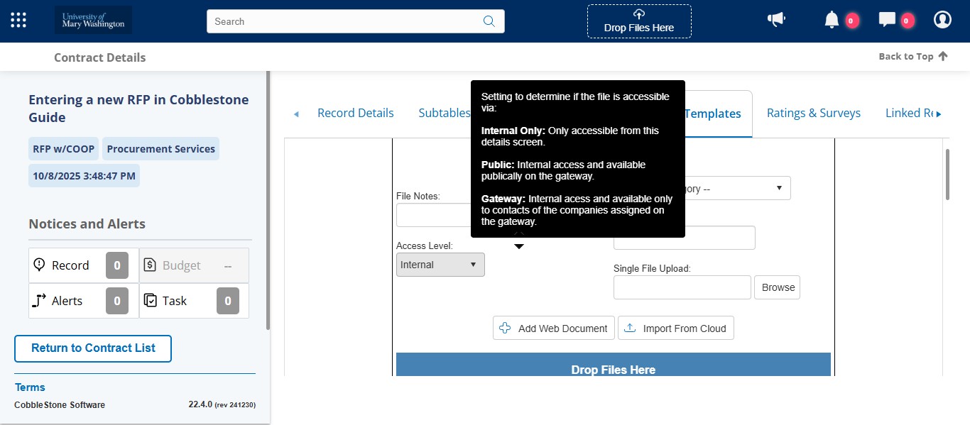Open the Access Level dropdown
The height and width of the screenshot is (425, 970).
pos(440,264)
